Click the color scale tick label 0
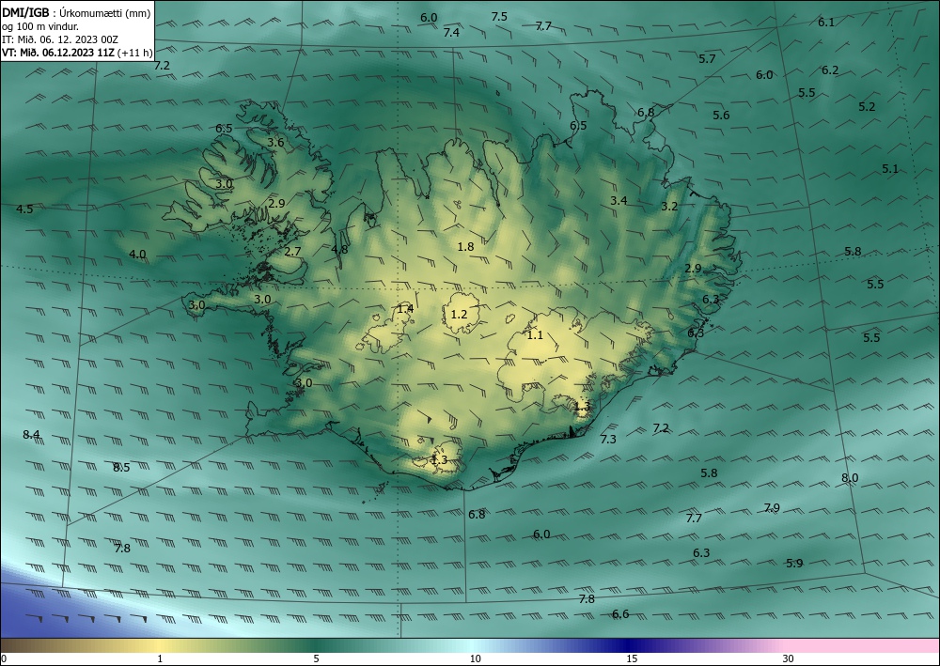Image resolution: width=940 pixels, height=666 pixels. pos(4,659)
